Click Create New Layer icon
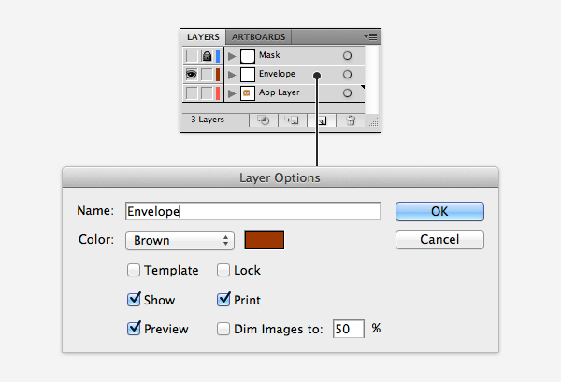The height and width of the screenshot is (382, 561). point(322,120)
